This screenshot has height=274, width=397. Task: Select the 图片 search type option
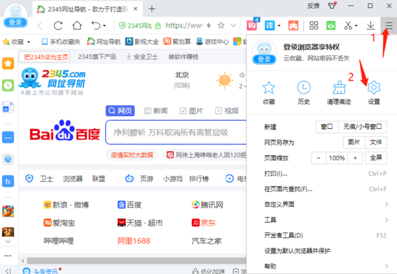tap(191, 110)
